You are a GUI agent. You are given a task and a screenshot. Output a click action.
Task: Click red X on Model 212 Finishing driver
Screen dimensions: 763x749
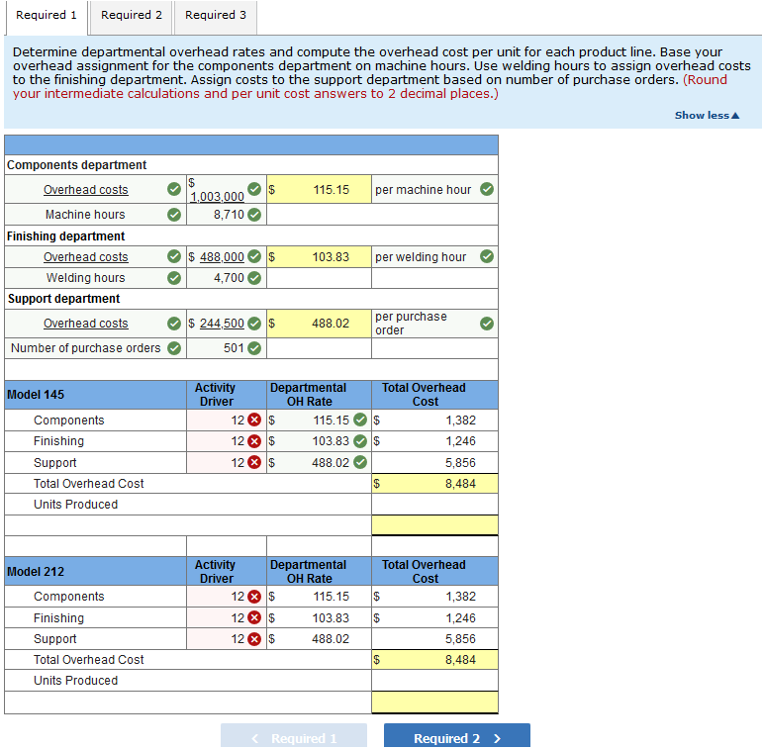[254, 617]
